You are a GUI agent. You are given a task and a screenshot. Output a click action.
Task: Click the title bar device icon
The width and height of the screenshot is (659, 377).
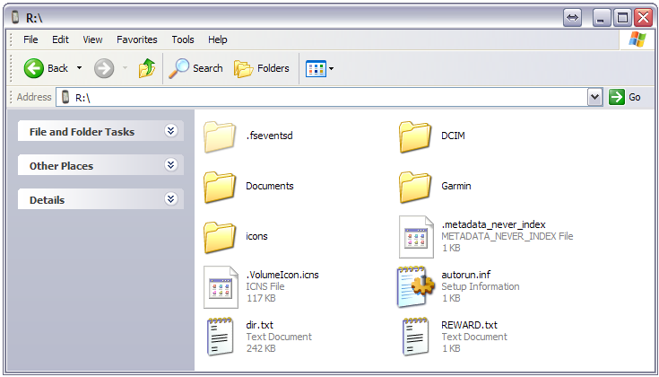point(15,17)
